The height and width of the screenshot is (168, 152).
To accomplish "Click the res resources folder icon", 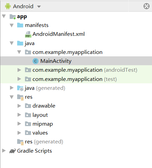I will click(20, 97).
